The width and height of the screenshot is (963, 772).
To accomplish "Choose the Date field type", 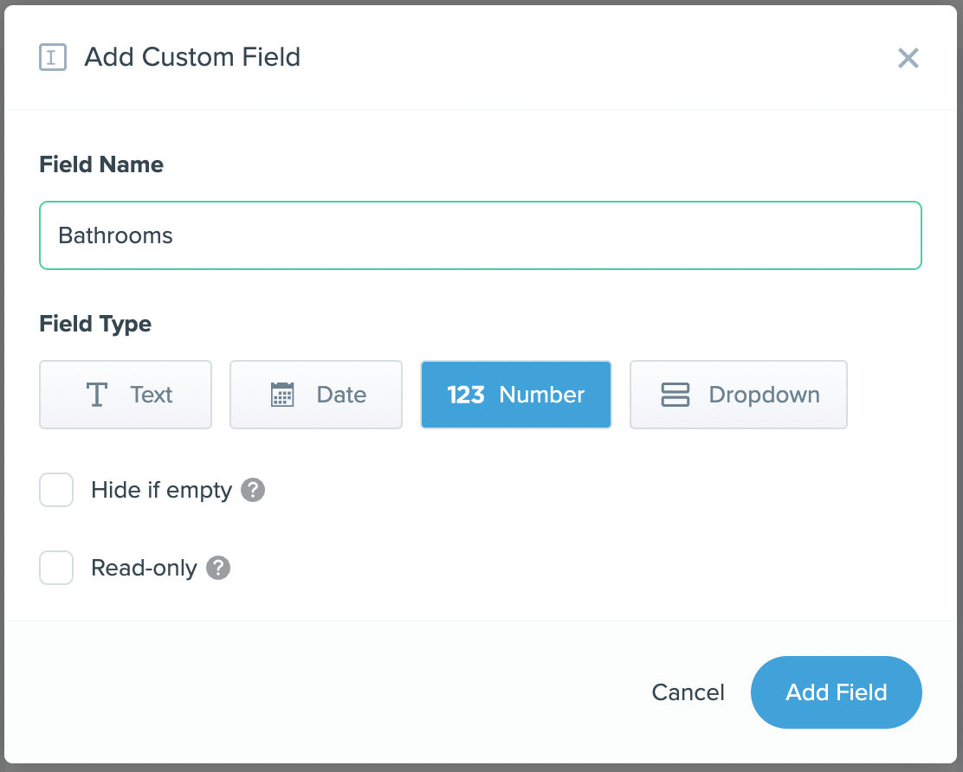I will pyautogui.click(x=316, y=395).
